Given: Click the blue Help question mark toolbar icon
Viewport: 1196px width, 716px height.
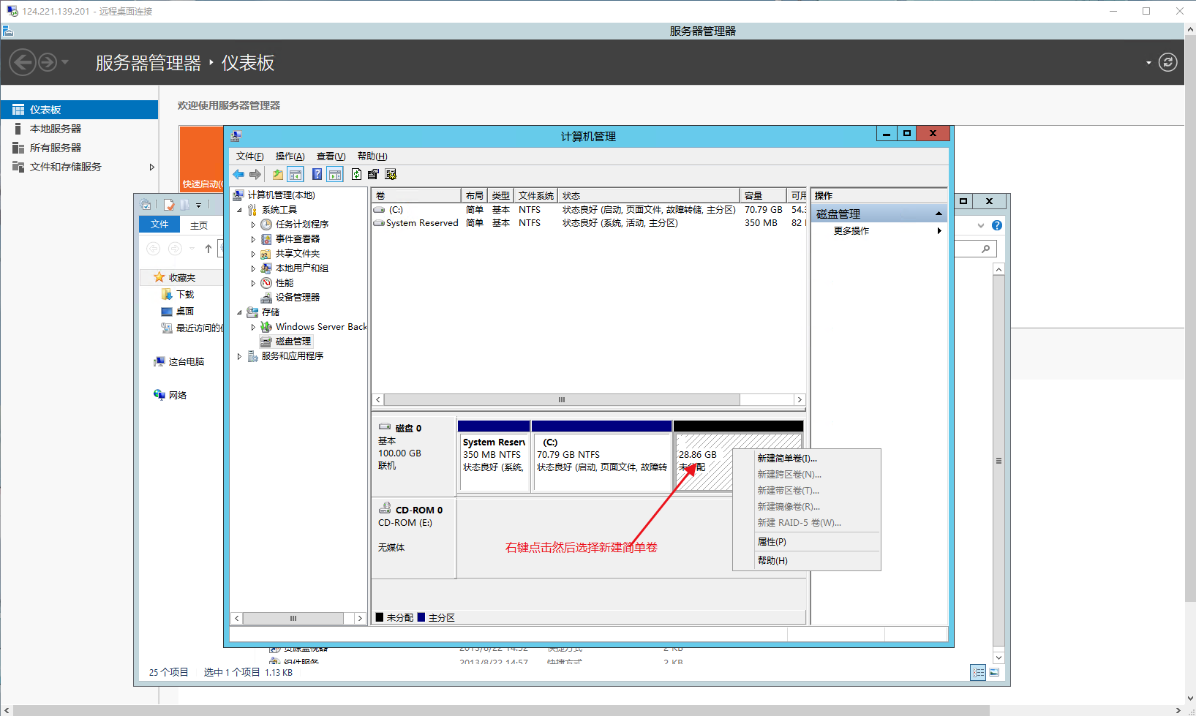Looking at the screenshot, I should (x=317, y=175).
